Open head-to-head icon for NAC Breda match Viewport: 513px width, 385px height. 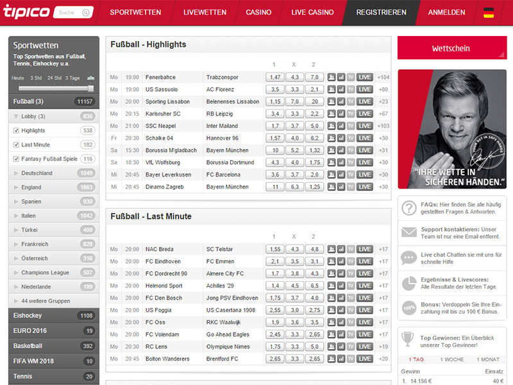(332, 249)
